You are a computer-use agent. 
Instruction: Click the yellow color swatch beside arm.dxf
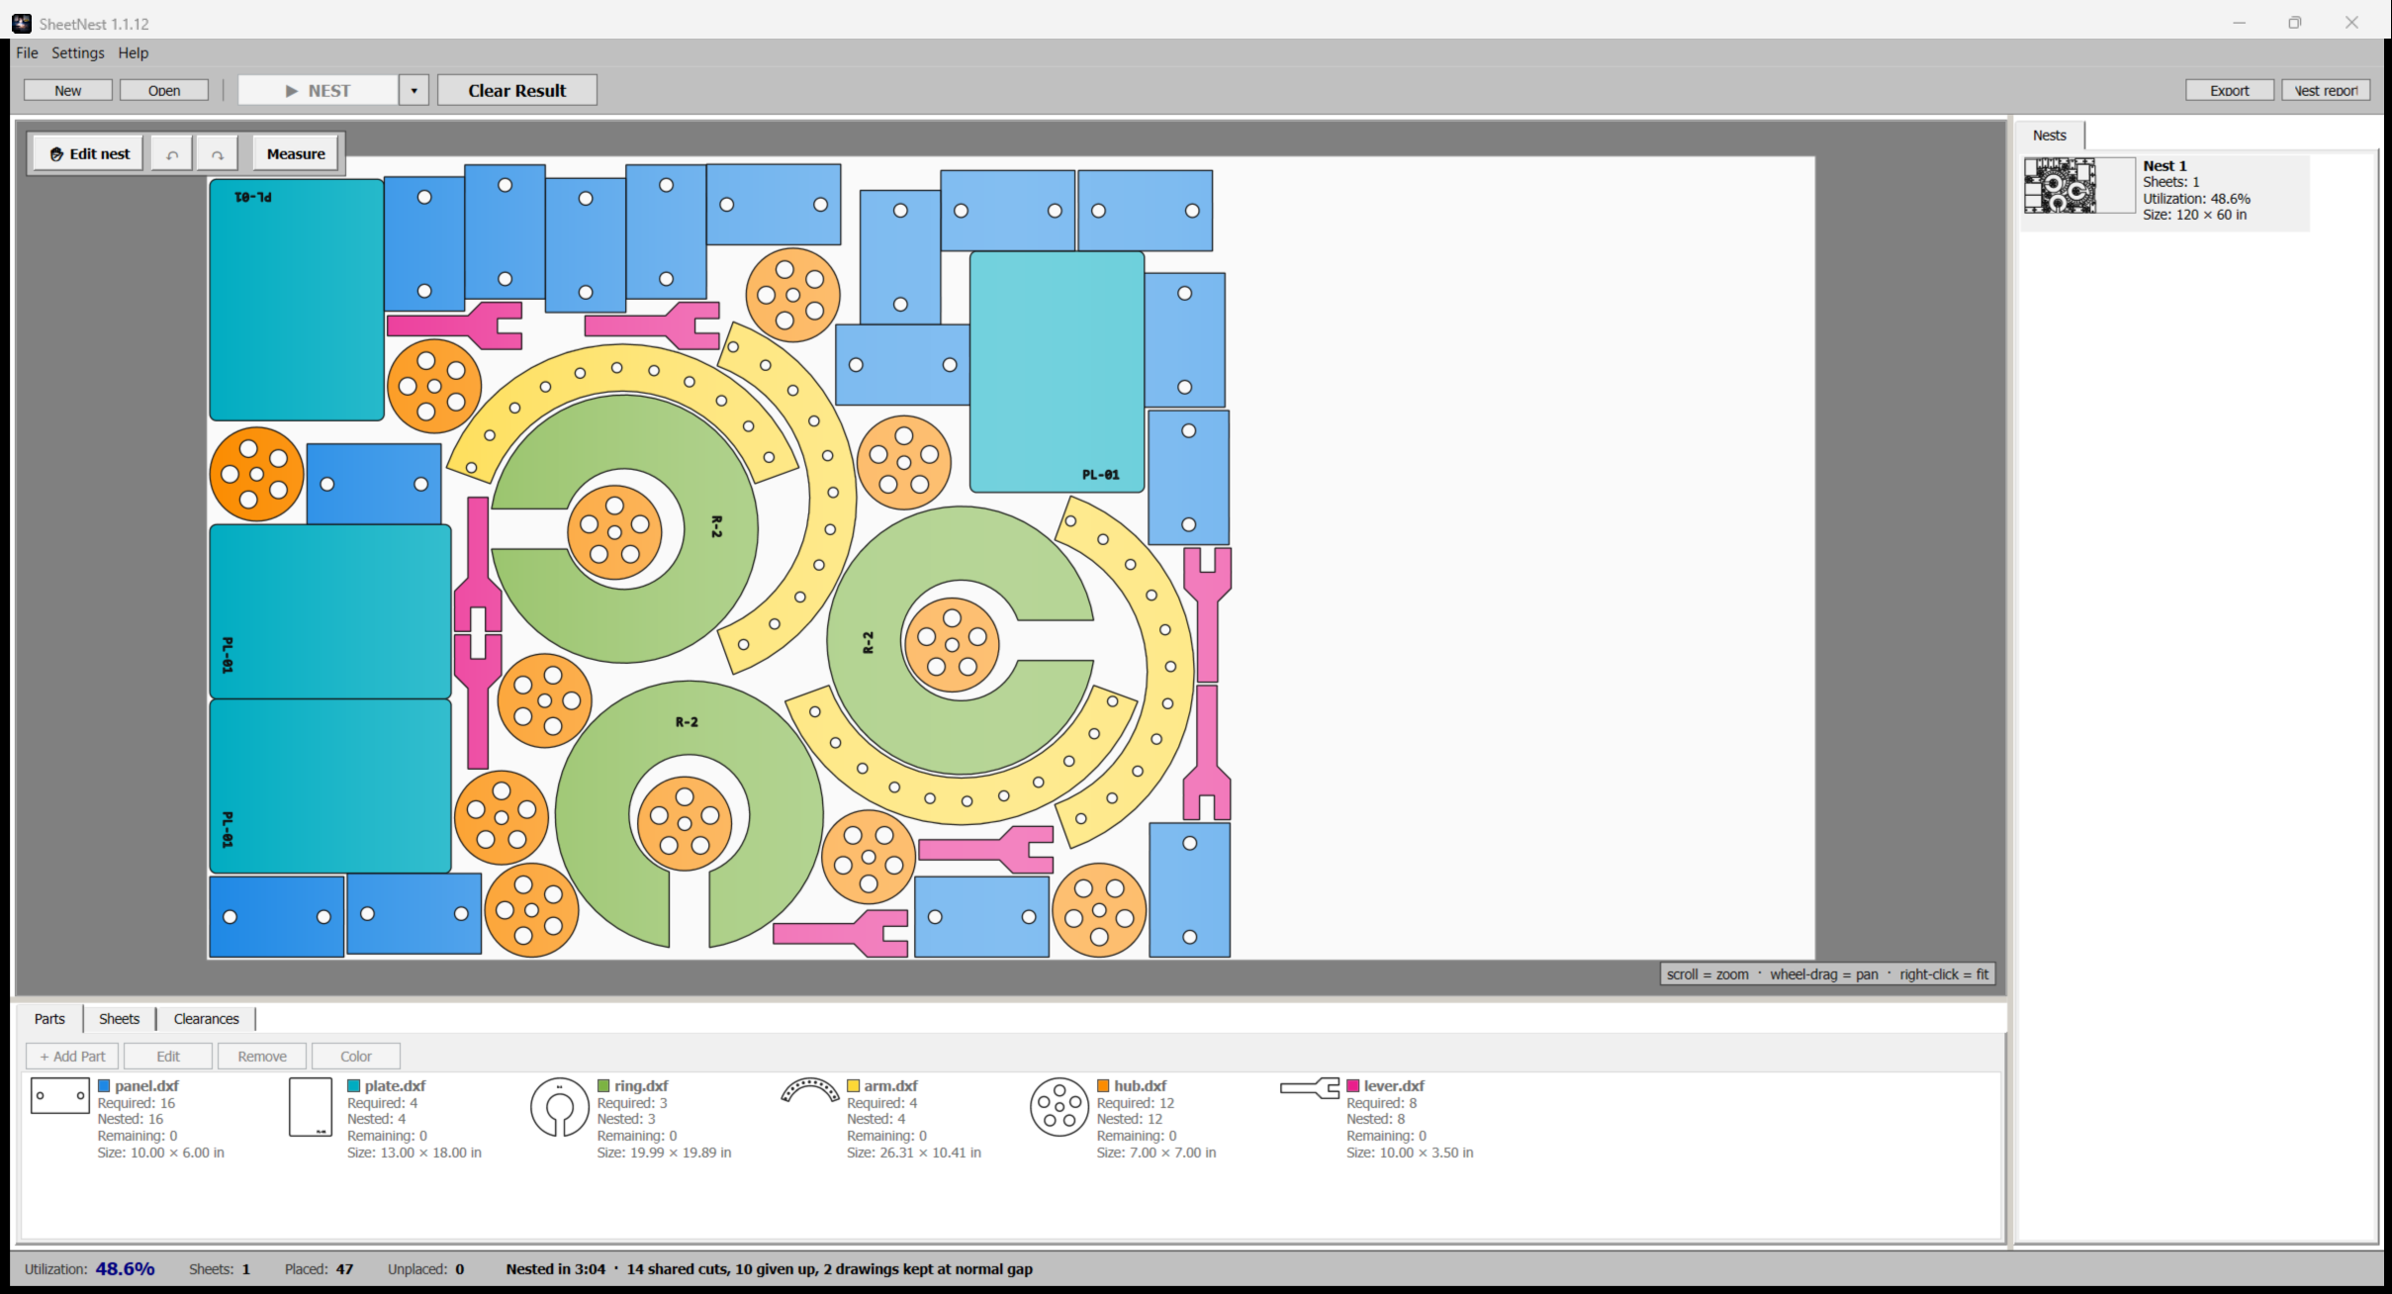(854, 1086)
